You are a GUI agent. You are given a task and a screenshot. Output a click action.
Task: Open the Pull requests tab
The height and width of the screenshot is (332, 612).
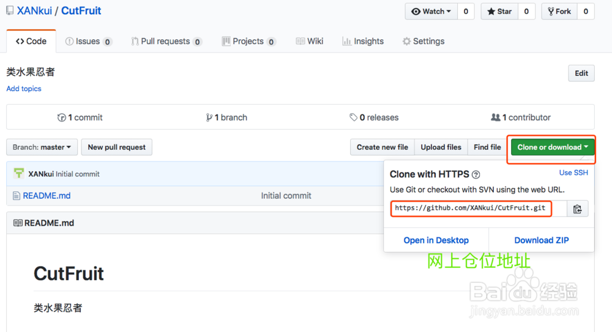(x=166, y=42)
